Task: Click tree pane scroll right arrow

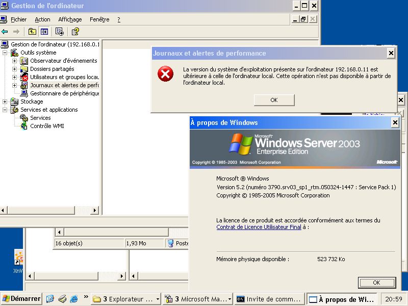Action: pos(95,210)
